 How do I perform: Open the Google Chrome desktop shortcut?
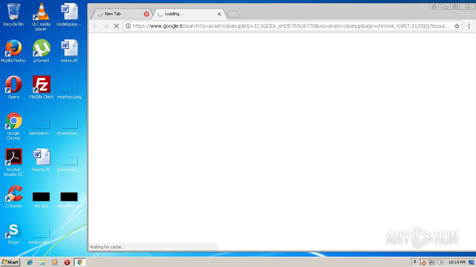click(13, 126)
